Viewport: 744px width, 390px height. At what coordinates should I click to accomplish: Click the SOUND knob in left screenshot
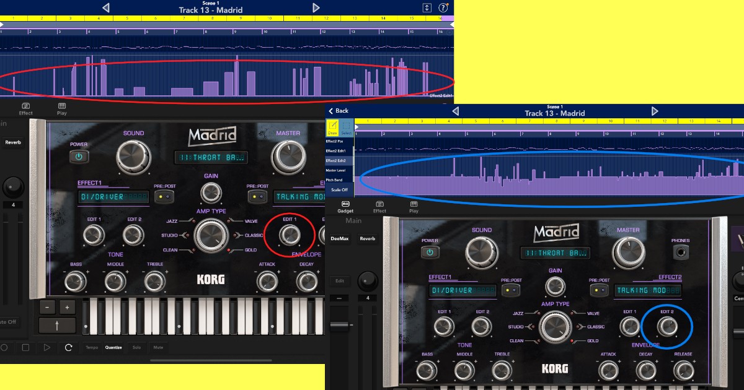[133, 157]
